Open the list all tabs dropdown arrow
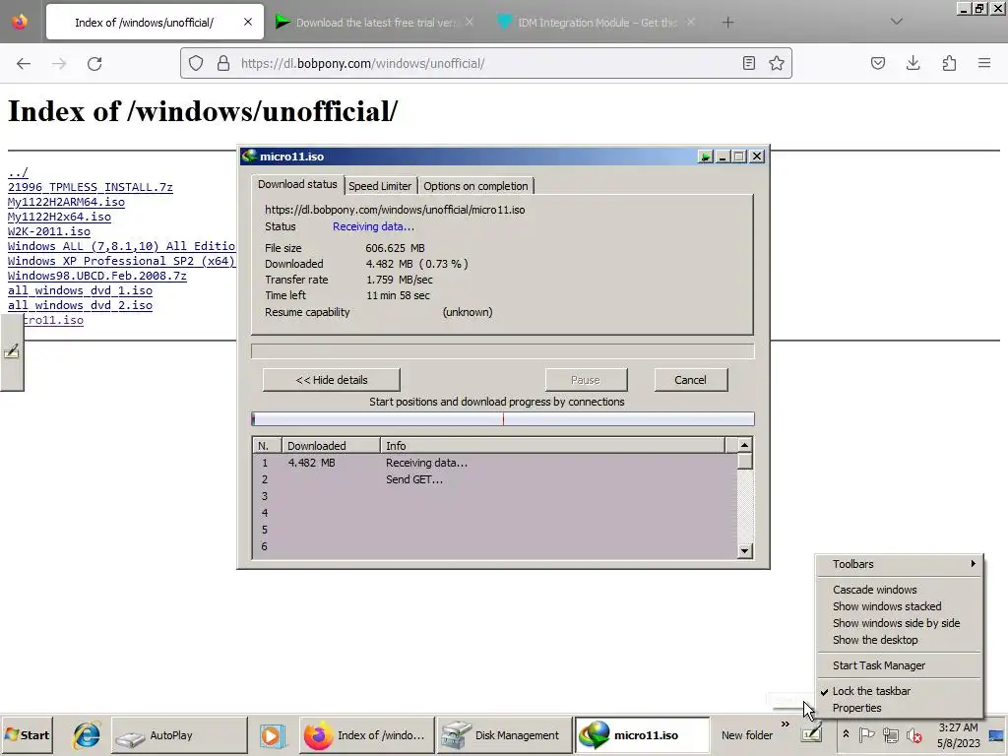1008x756 pixels. point(897,22)
